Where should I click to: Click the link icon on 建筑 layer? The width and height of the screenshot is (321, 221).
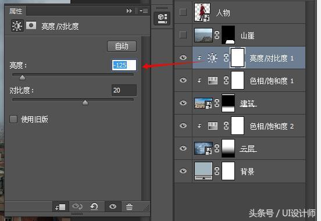point(217,103)
